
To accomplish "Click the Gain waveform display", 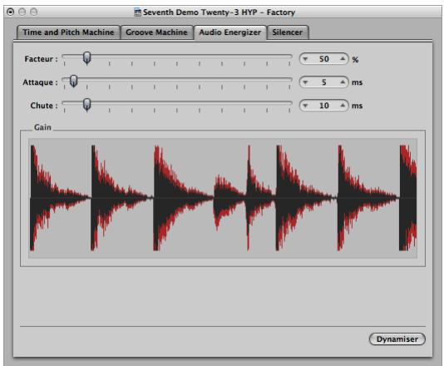I will pyautogui.click(x=223, y=198).
